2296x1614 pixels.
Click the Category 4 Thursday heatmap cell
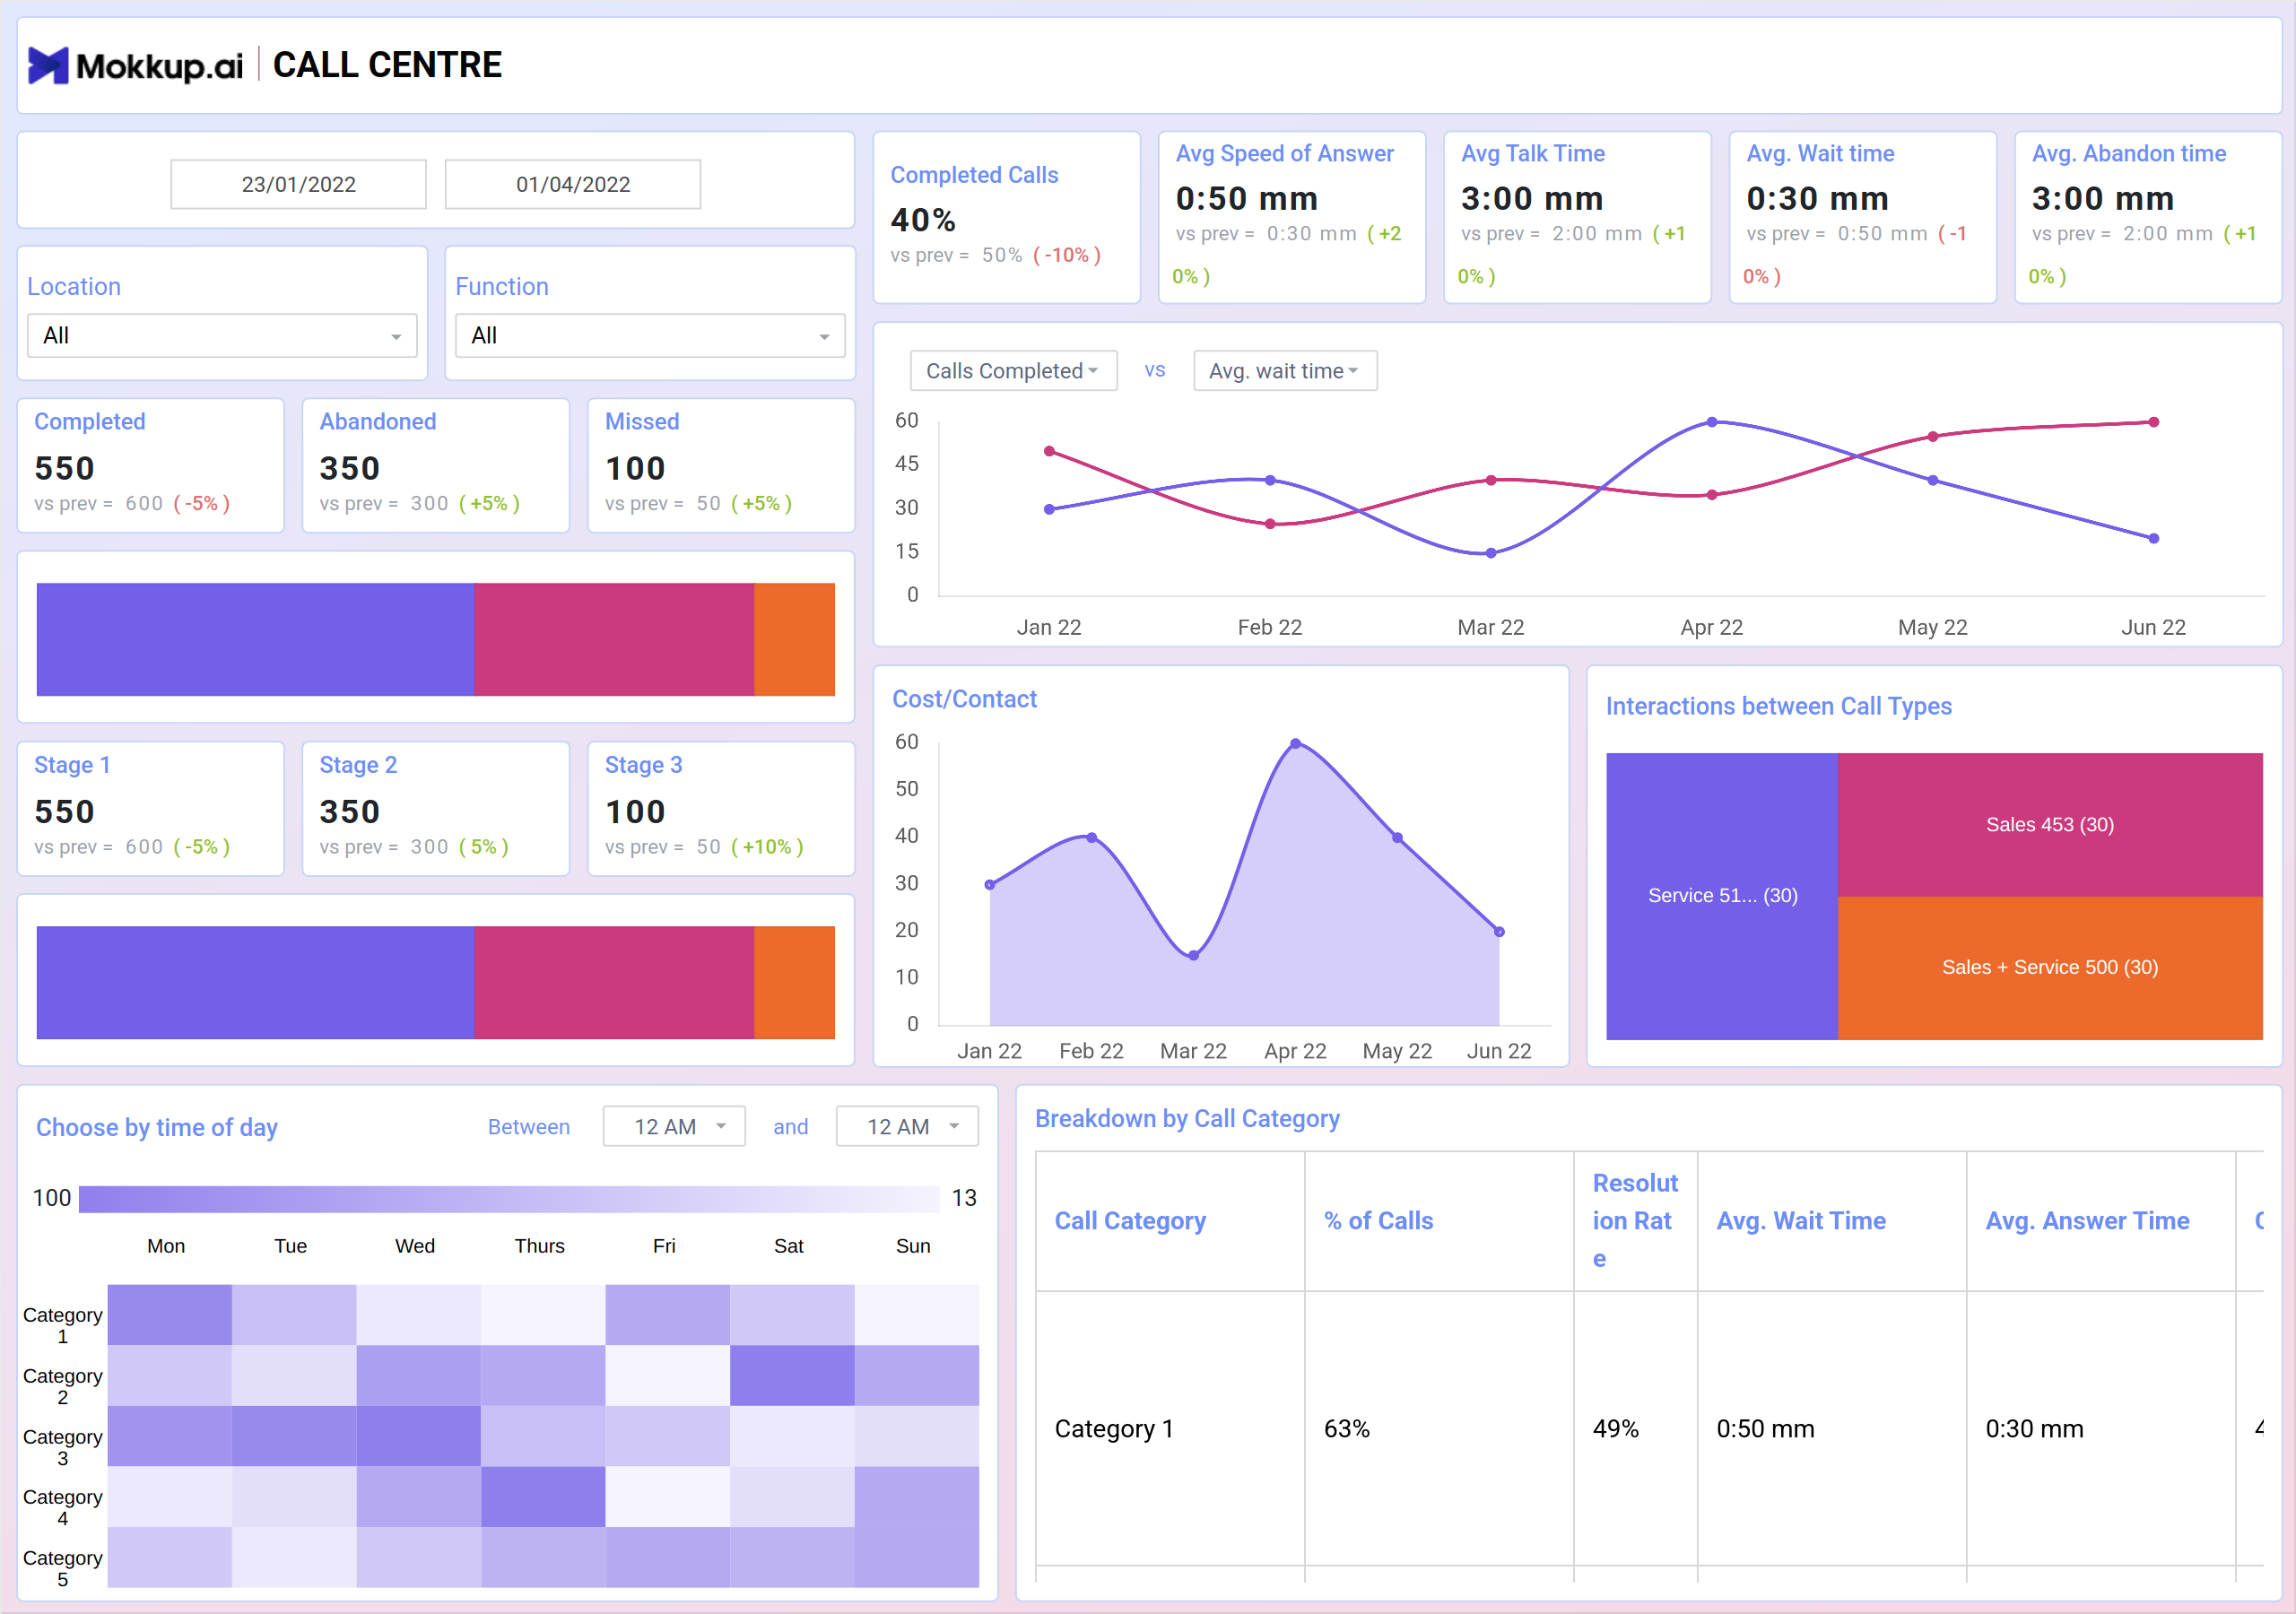click(x=543, y=1497)
